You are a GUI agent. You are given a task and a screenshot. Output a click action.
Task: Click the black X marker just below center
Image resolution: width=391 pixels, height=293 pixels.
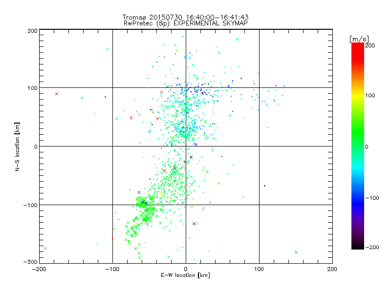click(x=191, y=157)
